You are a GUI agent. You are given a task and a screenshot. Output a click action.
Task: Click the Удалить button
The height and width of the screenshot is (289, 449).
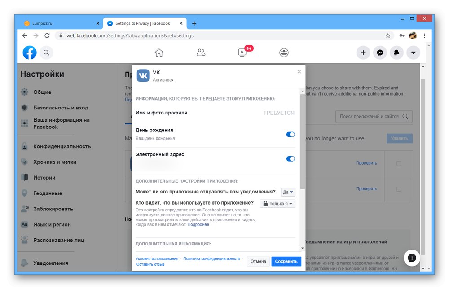pyautogui.click(x=400, y=138)
